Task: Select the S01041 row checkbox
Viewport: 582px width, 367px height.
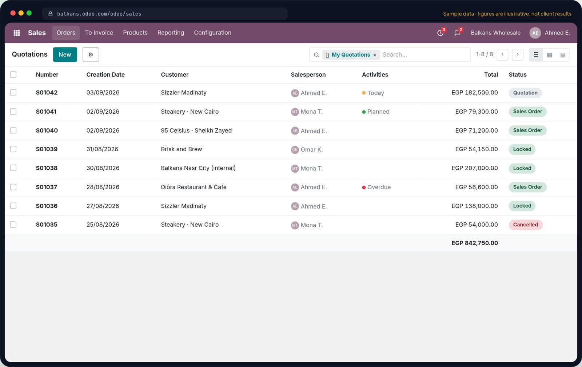Action: pos(13,112)
